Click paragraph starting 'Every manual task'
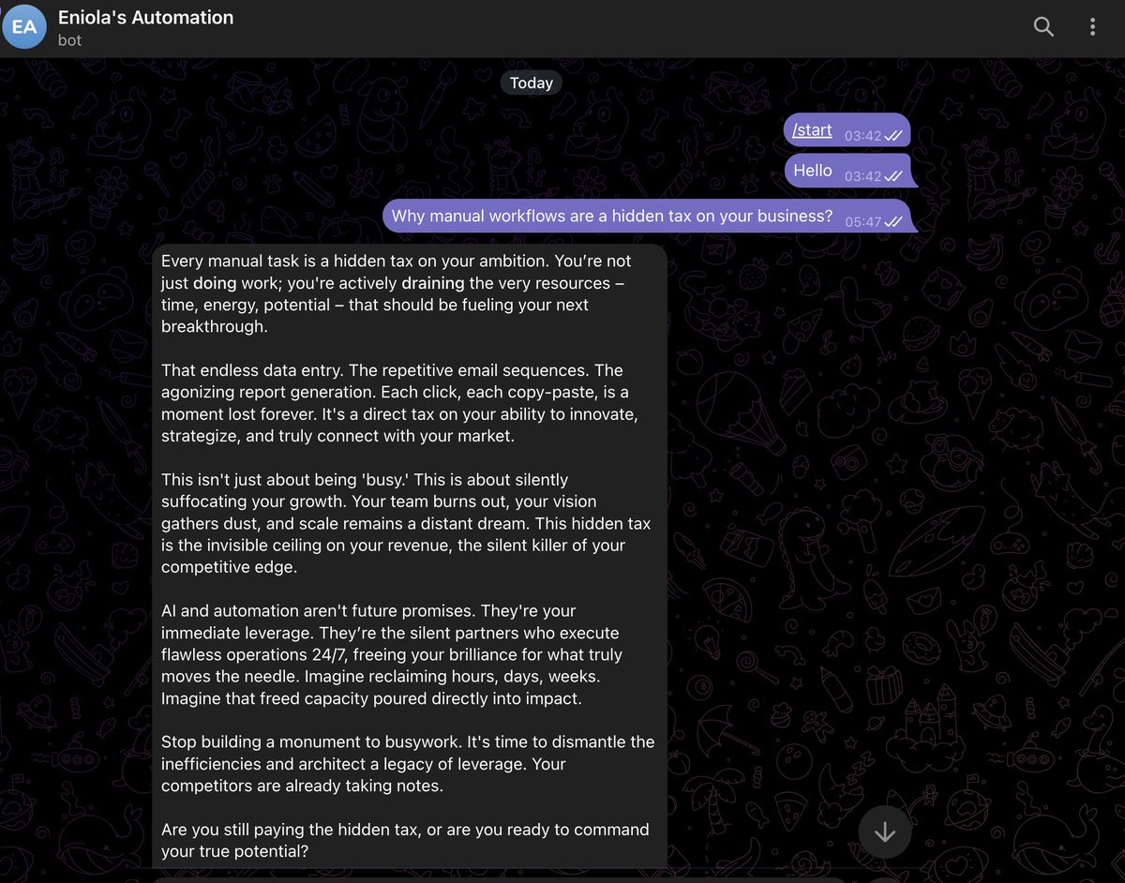 (x=396, y=293)
